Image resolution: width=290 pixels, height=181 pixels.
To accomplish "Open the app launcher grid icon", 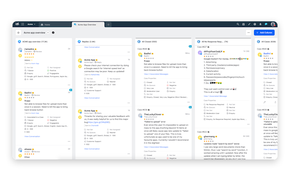I will (23, 24).
